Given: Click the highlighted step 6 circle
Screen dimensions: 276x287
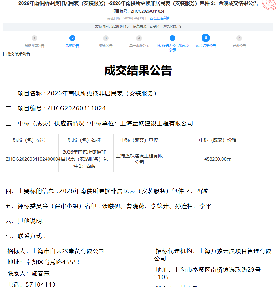Looking at the screenshot, I should (206, 38).
